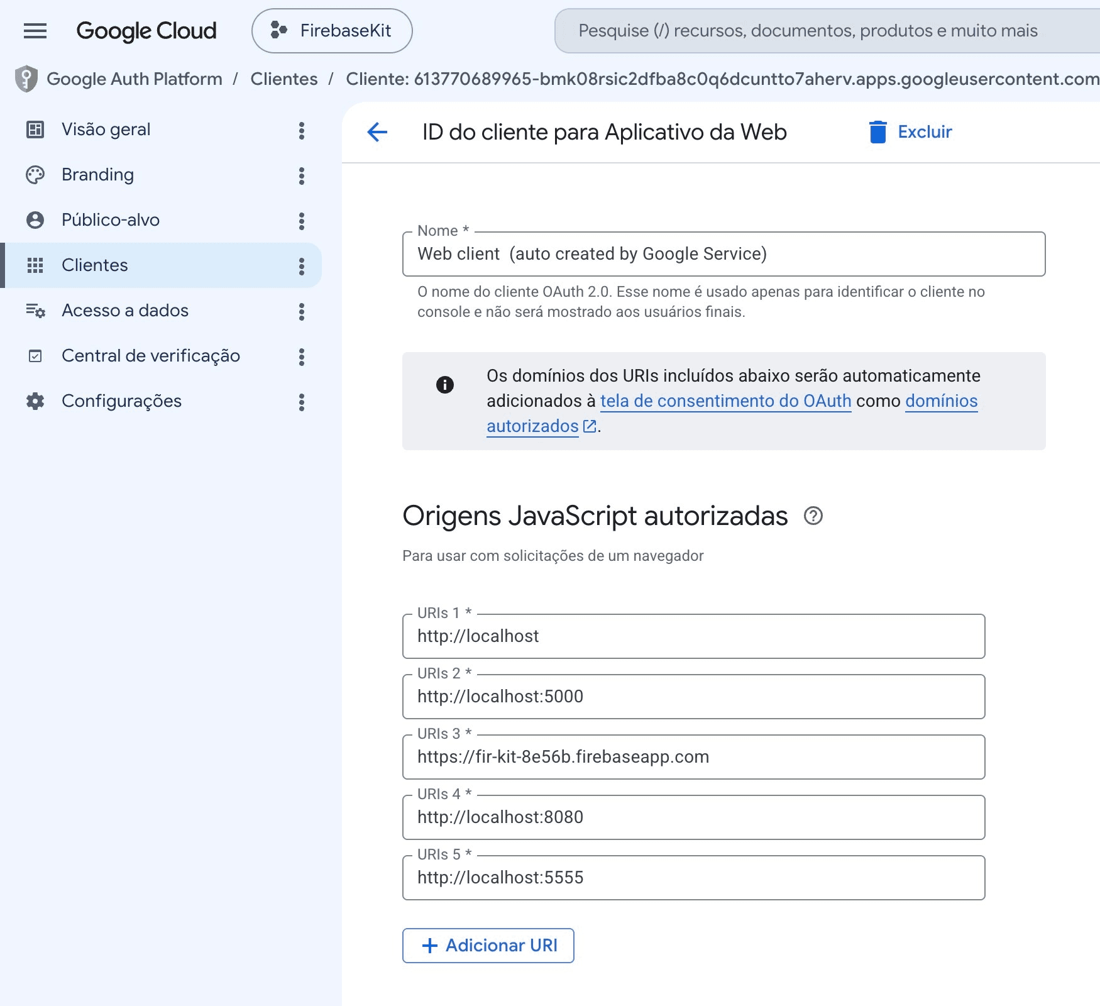Open more options for Central de verificação
The height and width of the screenshot is (1006, 1100).
pos(302,357)
